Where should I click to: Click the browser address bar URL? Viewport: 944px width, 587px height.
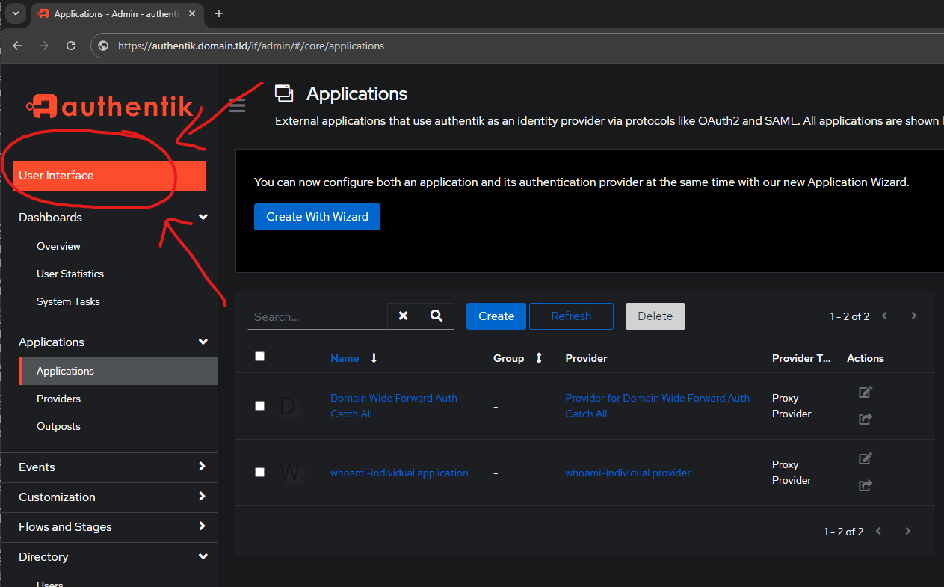(251, 46)
